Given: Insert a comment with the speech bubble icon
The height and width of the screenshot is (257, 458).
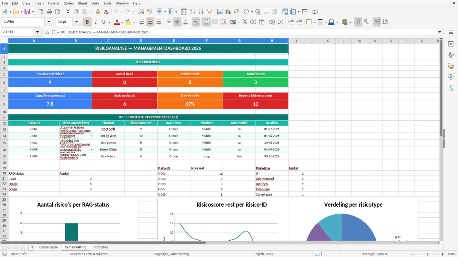Looking at the screenshot, I should click(266, 12).
